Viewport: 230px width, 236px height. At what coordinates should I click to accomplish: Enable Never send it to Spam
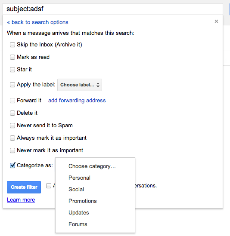point(12,126)
